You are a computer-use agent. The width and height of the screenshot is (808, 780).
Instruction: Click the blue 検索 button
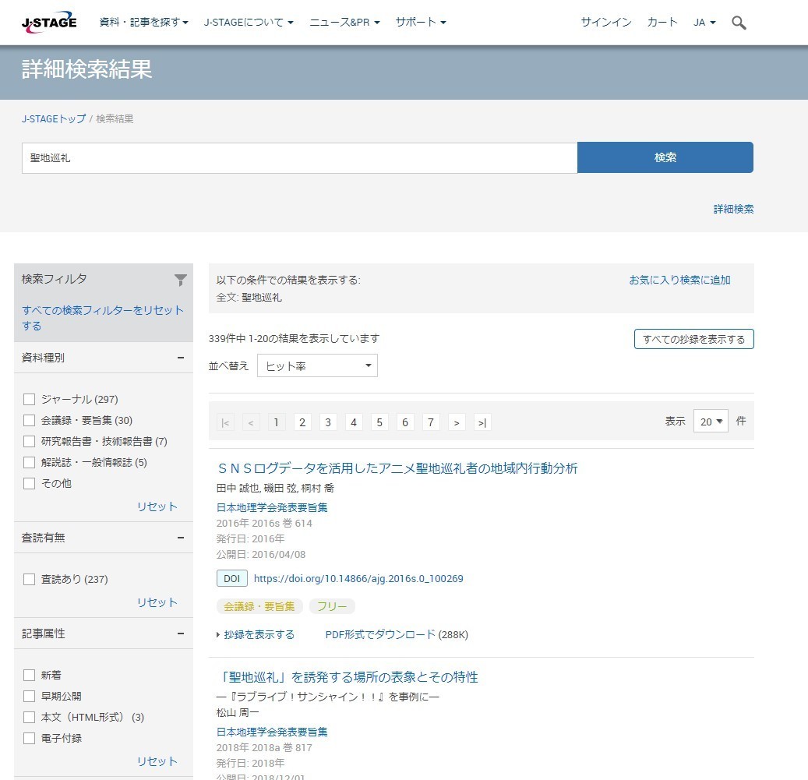(x=665, y=157)
